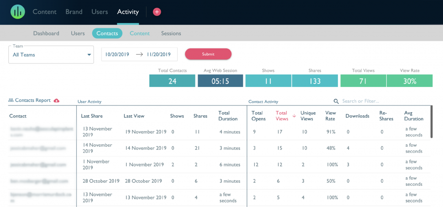443x207 pixels.
Task: Click the table vertical scrollbar
Action: pos(431,121)
